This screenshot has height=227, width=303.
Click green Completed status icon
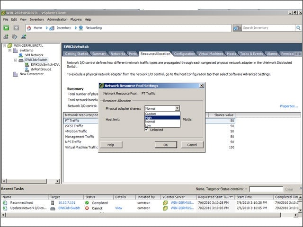pos(87,203)
